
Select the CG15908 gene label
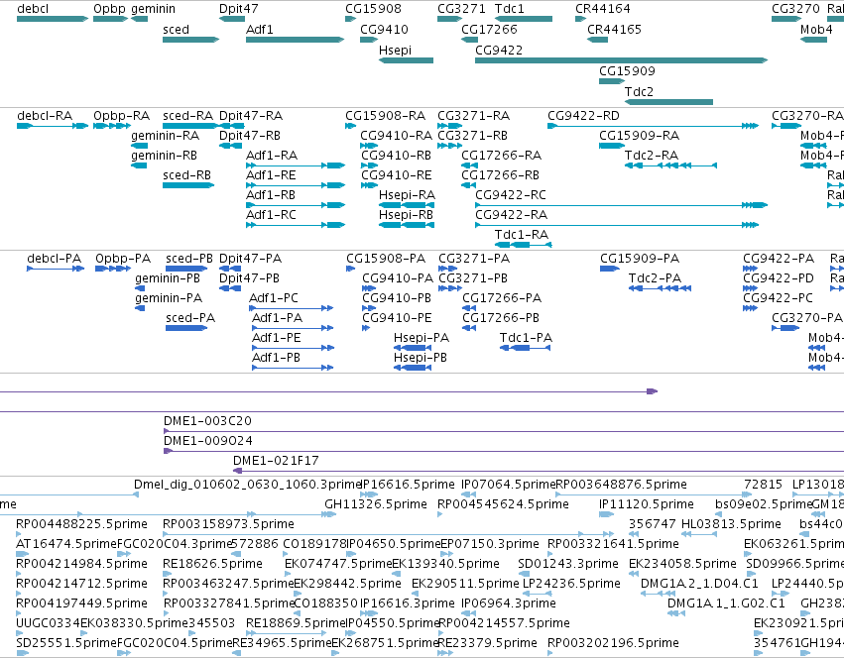tap(373, 9)
